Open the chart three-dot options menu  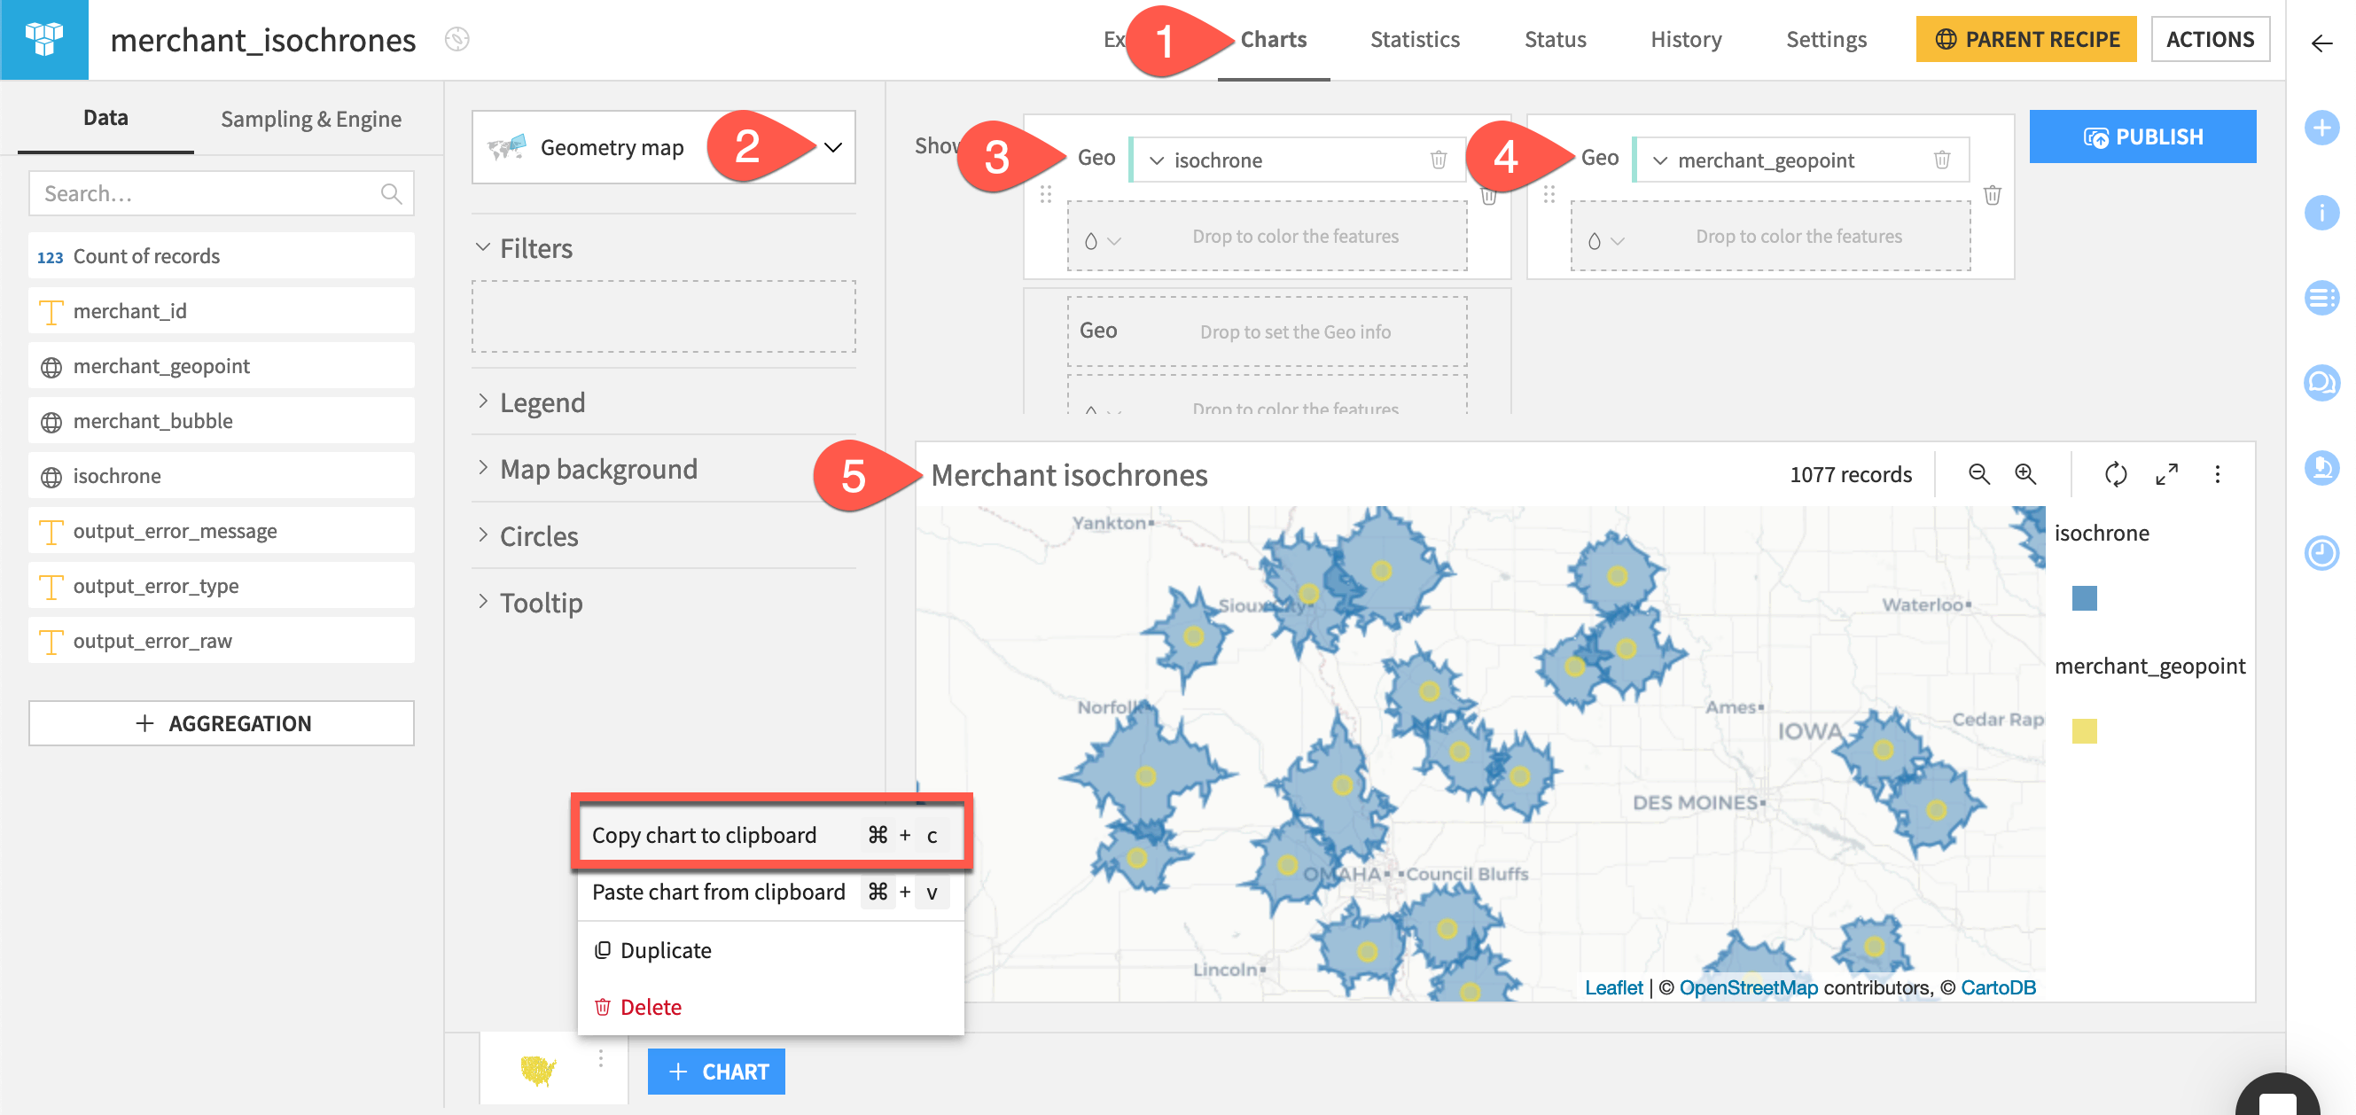(2217, 474)
